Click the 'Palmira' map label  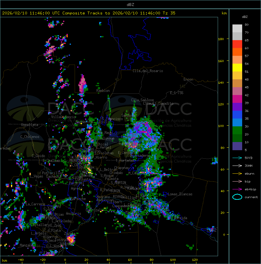pyautogui.click(x=112, y=179)
